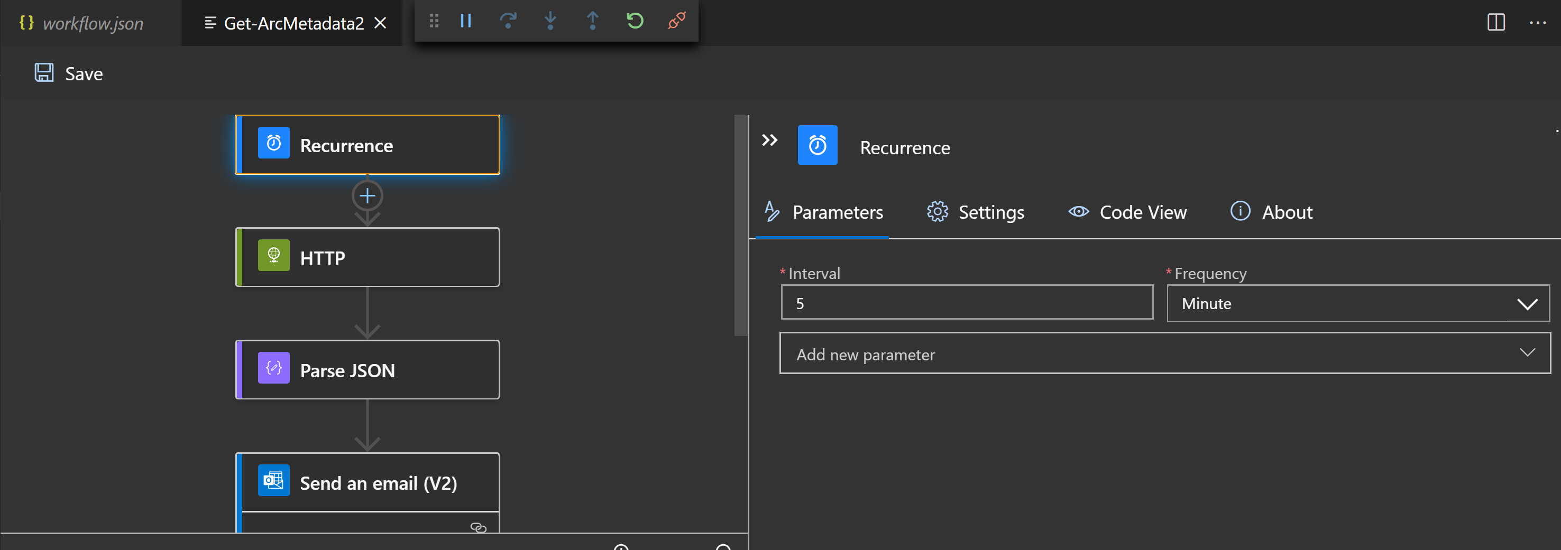Image resolution: width=1561 pixels, height=550 pixels.
Task: Click the Parse JSON purple action icon
Action: pyautogui.click(x=274, y=368)
